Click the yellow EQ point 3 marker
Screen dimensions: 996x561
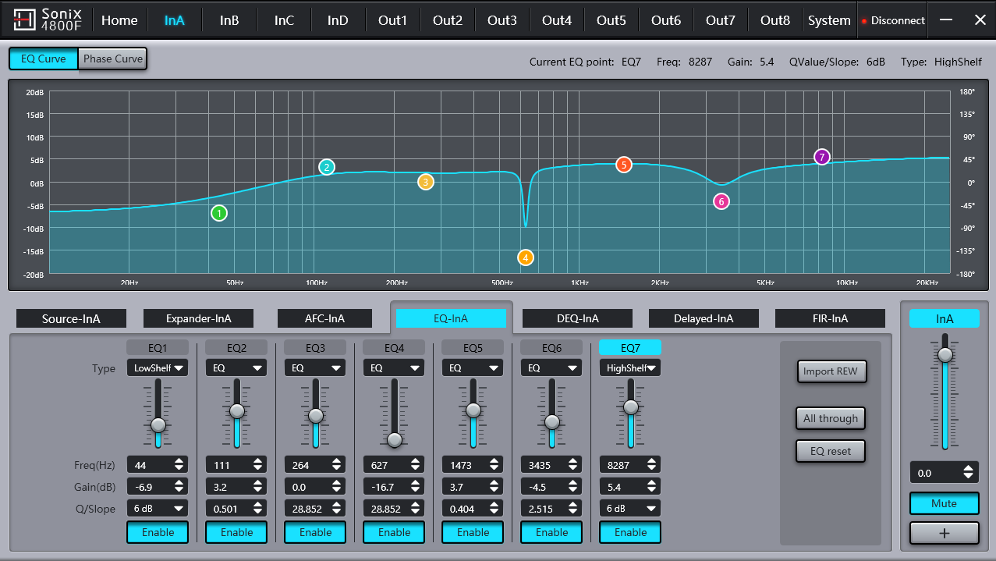425,182
